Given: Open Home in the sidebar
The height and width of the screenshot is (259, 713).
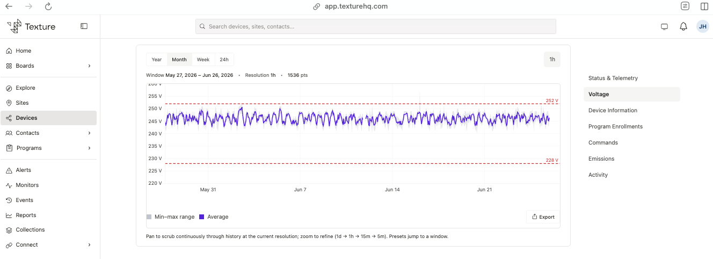Looking at the screenshot, I should 48,51.
